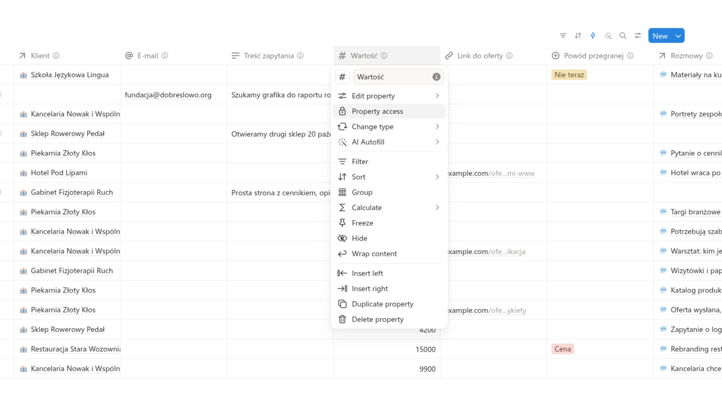The width and height of the screenshot is (722, 406).
Task: Click the Nie teraz tag
Action: coord(569,75)
